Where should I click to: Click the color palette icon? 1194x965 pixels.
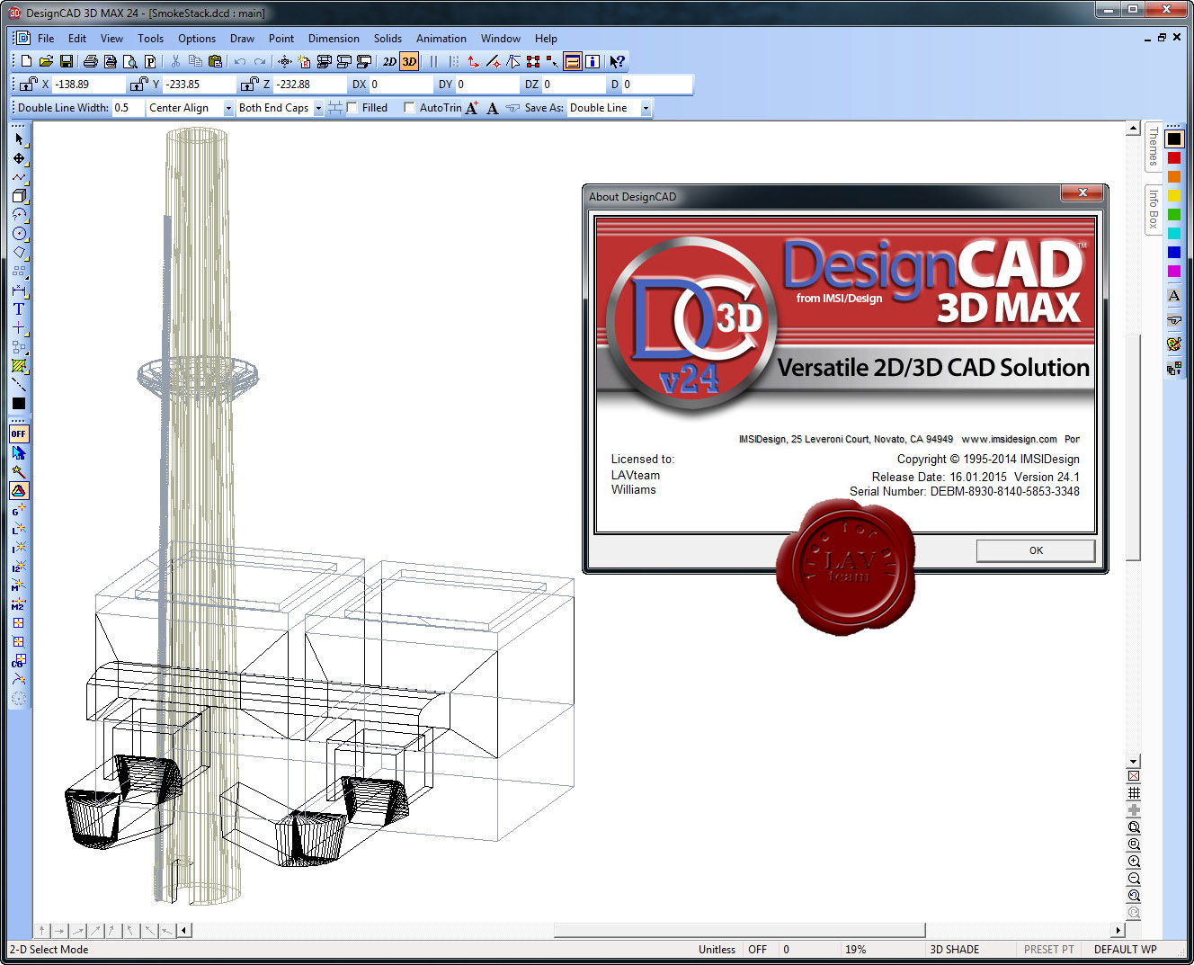[x=1173, y=344]
